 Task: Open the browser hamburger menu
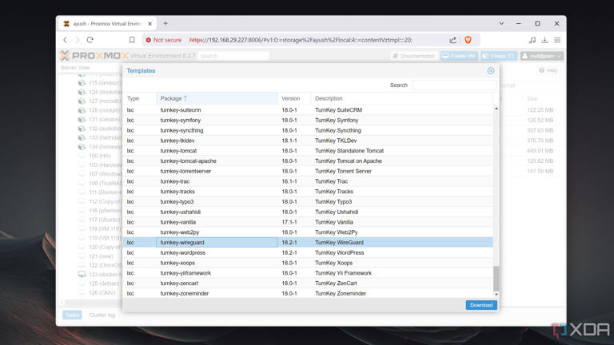pos(557,40)
